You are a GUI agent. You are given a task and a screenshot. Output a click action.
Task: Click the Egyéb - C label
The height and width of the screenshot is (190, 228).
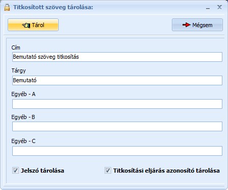tap(23, 141)
